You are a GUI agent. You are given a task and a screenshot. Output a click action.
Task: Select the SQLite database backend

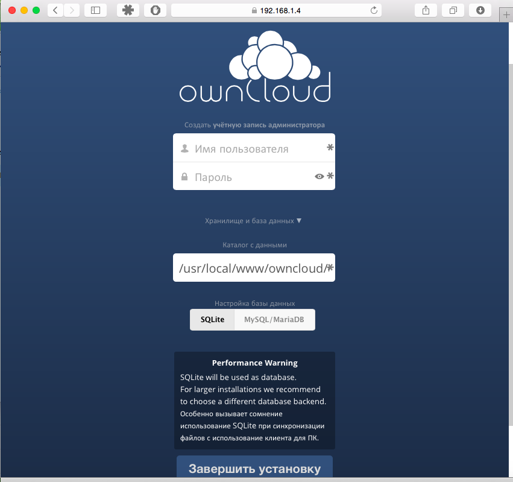212,319
